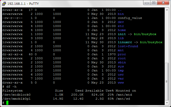The width and height of the screenshot is (171, 107).
Task: Click the '12.4G' used value
Action: pyautogui.click(x=78, y=99)
